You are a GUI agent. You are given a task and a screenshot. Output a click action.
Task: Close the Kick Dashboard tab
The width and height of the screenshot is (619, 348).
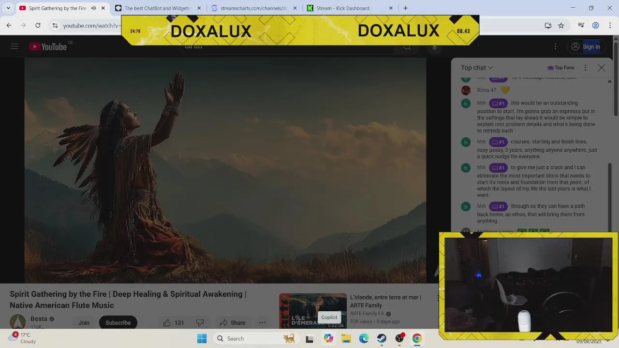point(391,8)
